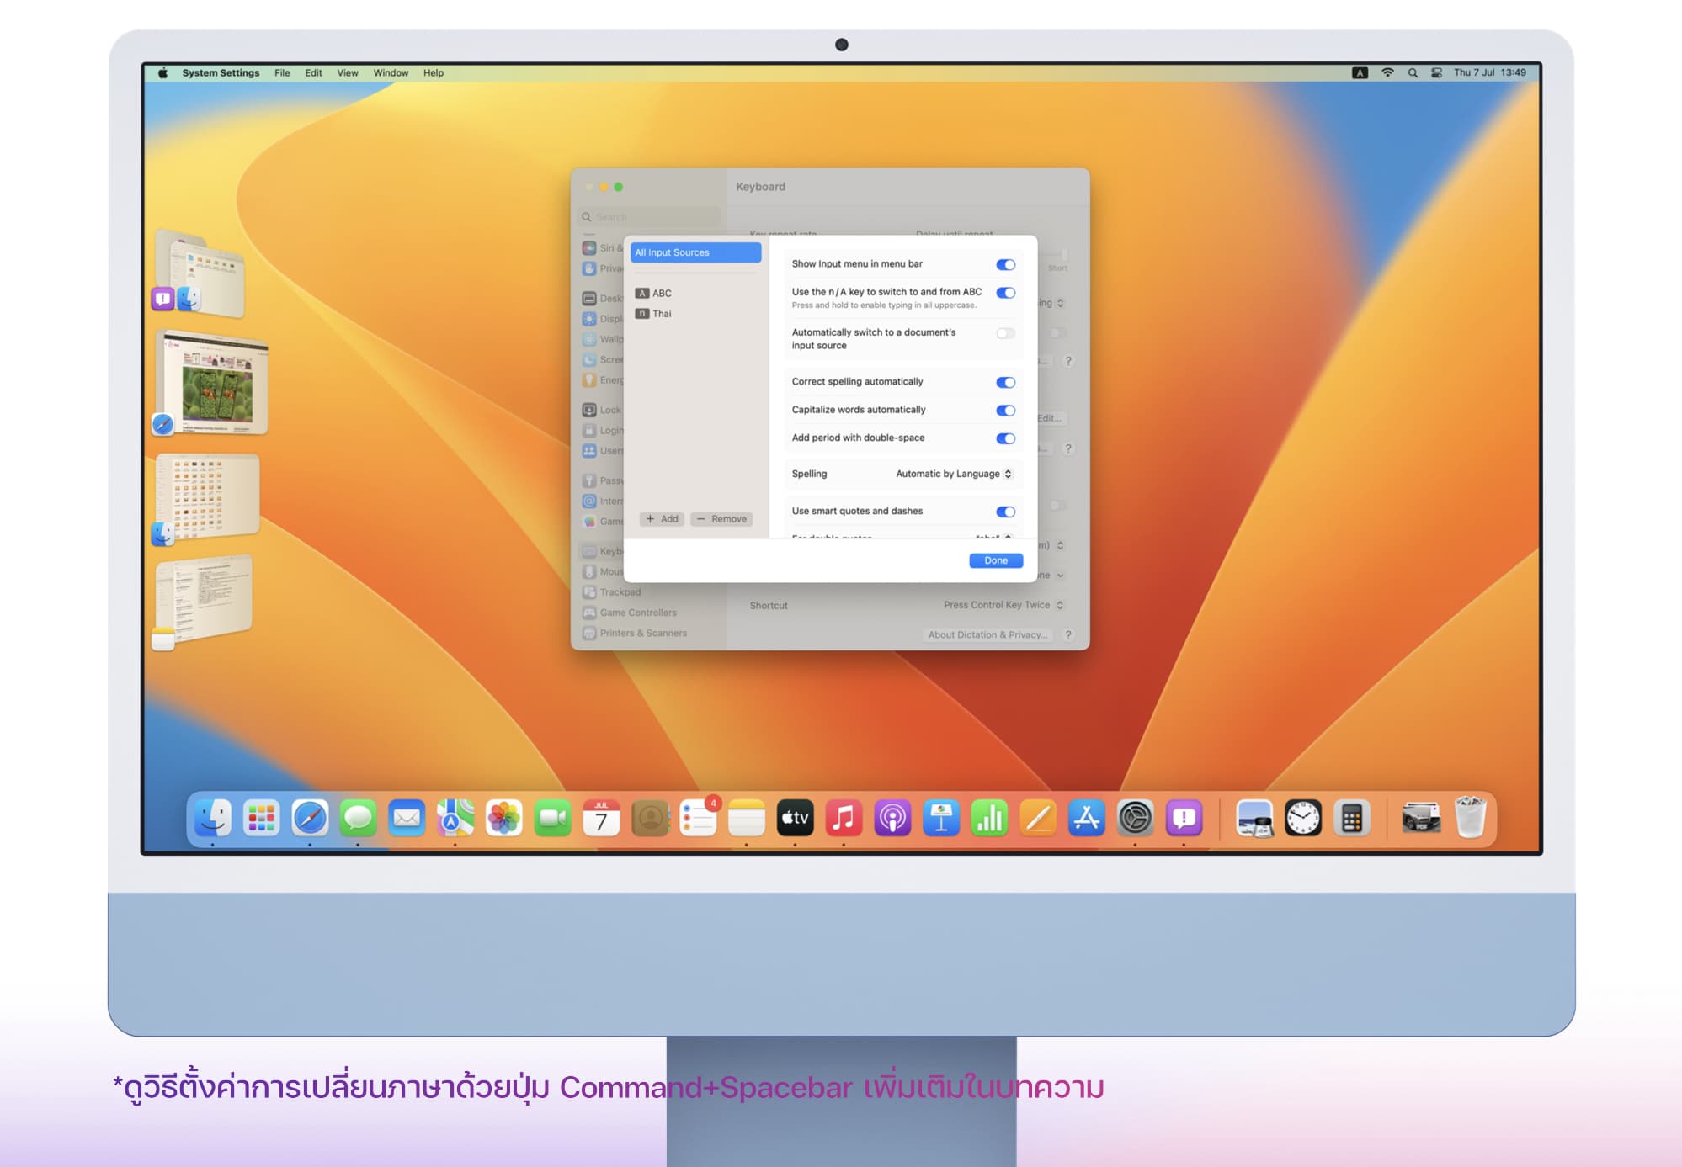Click the App Store dock icon
The width and height of the screenshot is (1682, 1167).
click(1086, 818)
